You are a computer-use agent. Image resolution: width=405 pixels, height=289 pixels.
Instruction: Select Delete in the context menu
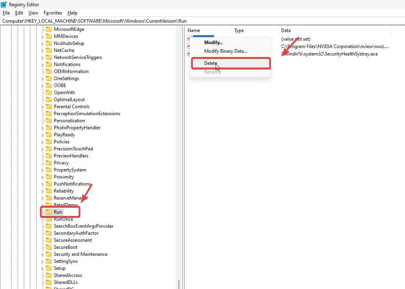(x=231, y=63)
